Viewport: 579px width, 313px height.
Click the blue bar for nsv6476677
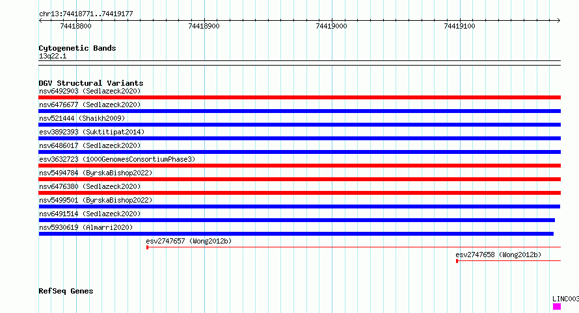299,111
